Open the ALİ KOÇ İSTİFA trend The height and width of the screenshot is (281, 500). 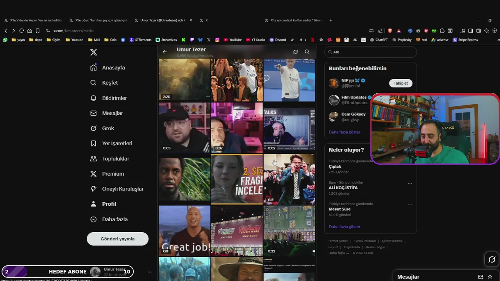point(343,188)
